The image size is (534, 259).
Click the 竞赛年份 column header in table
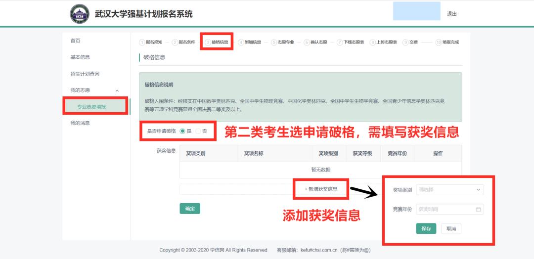click(x=397, y=154)
